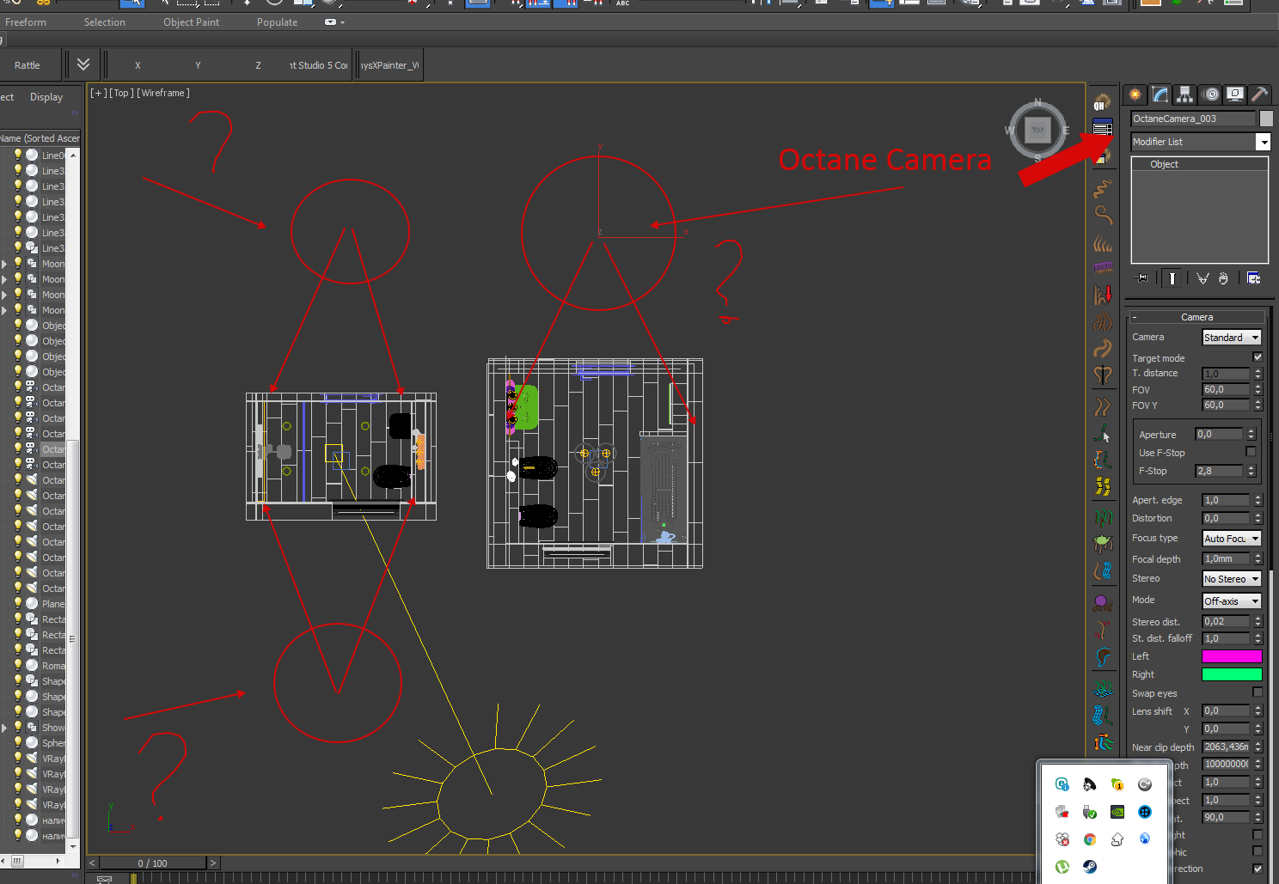This screenshot has height=884, width=1279.
Task: Toggle light bulb visibility for Plane row
Action: pyautogui.click(x=17, y=603)
